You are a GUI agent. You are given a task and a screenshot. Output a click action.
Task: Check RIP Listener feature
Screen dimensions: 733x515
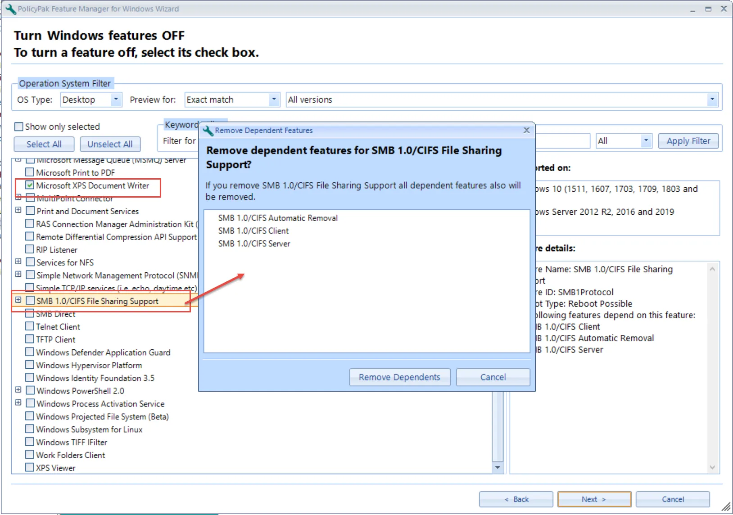pyautogui.click(x=30, y=249)
